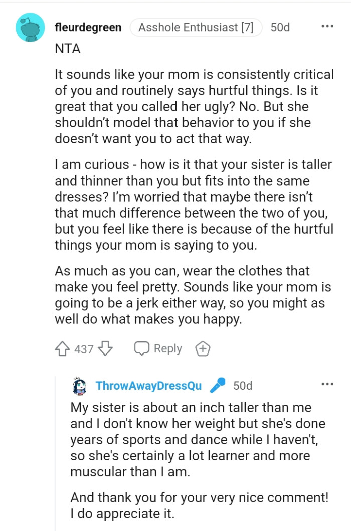The width and height of the screenshot is (351, 531).
Task: Give an award via the circled plus icon
Action: tap(203, 348)
